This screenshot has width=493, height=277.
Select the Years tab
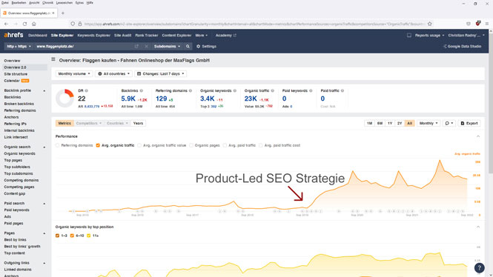point(138,123)
